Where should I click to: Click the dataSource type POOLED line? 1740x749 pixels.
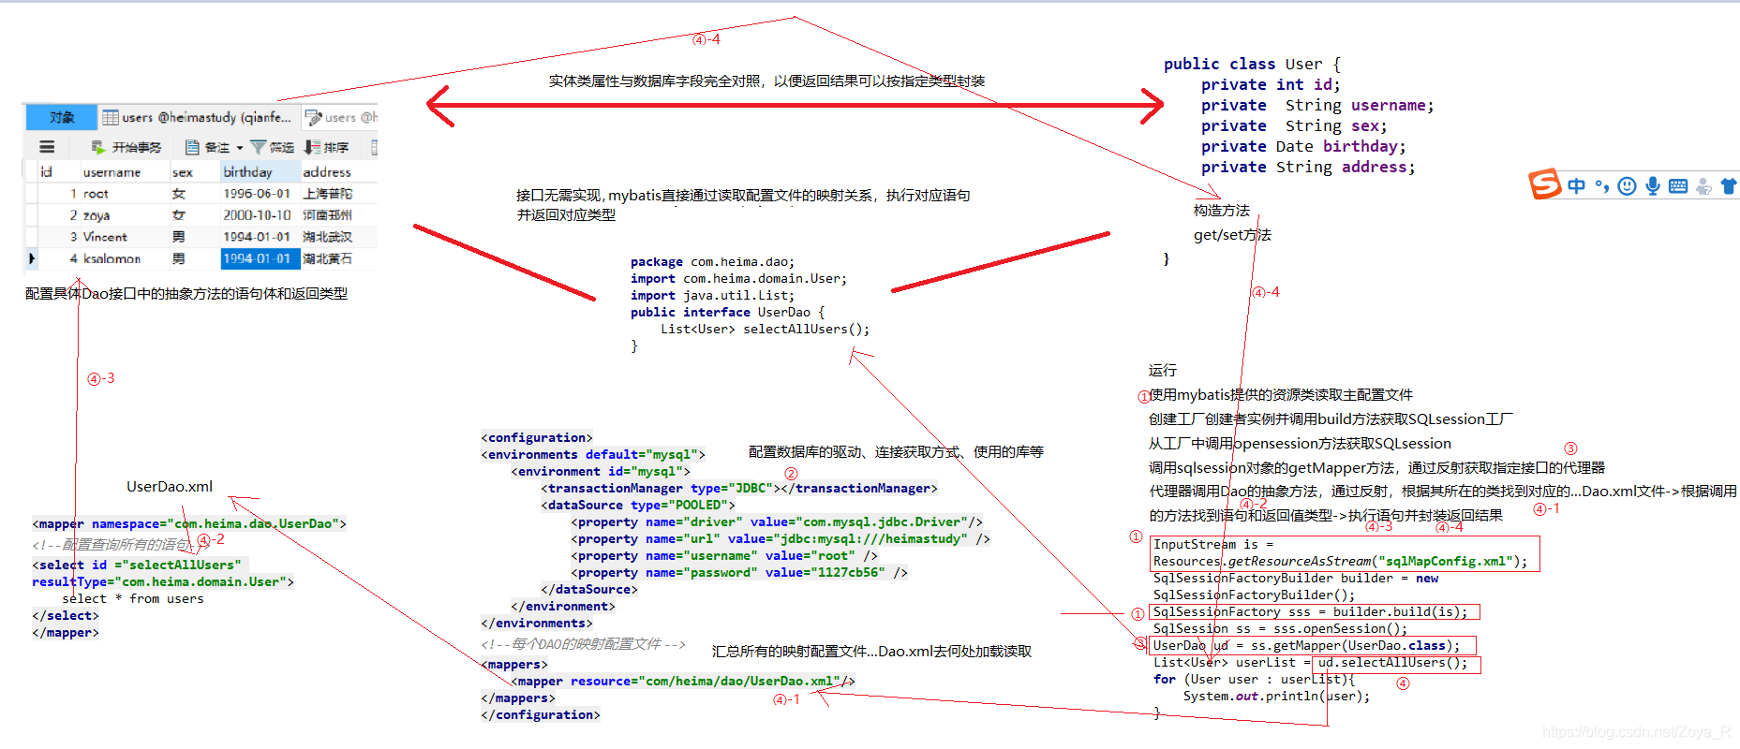(x=638, y=506)
